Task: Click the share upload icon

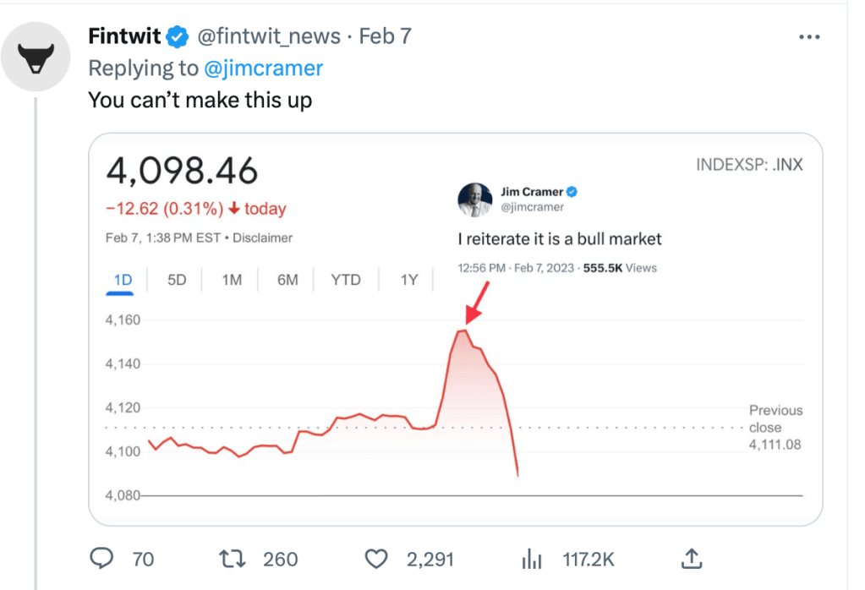Action: (x=691, y=559)
